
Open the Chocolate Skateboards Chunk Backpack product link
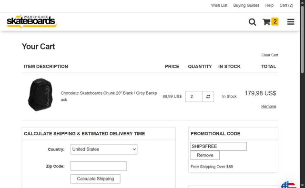(x=109, y=96)
